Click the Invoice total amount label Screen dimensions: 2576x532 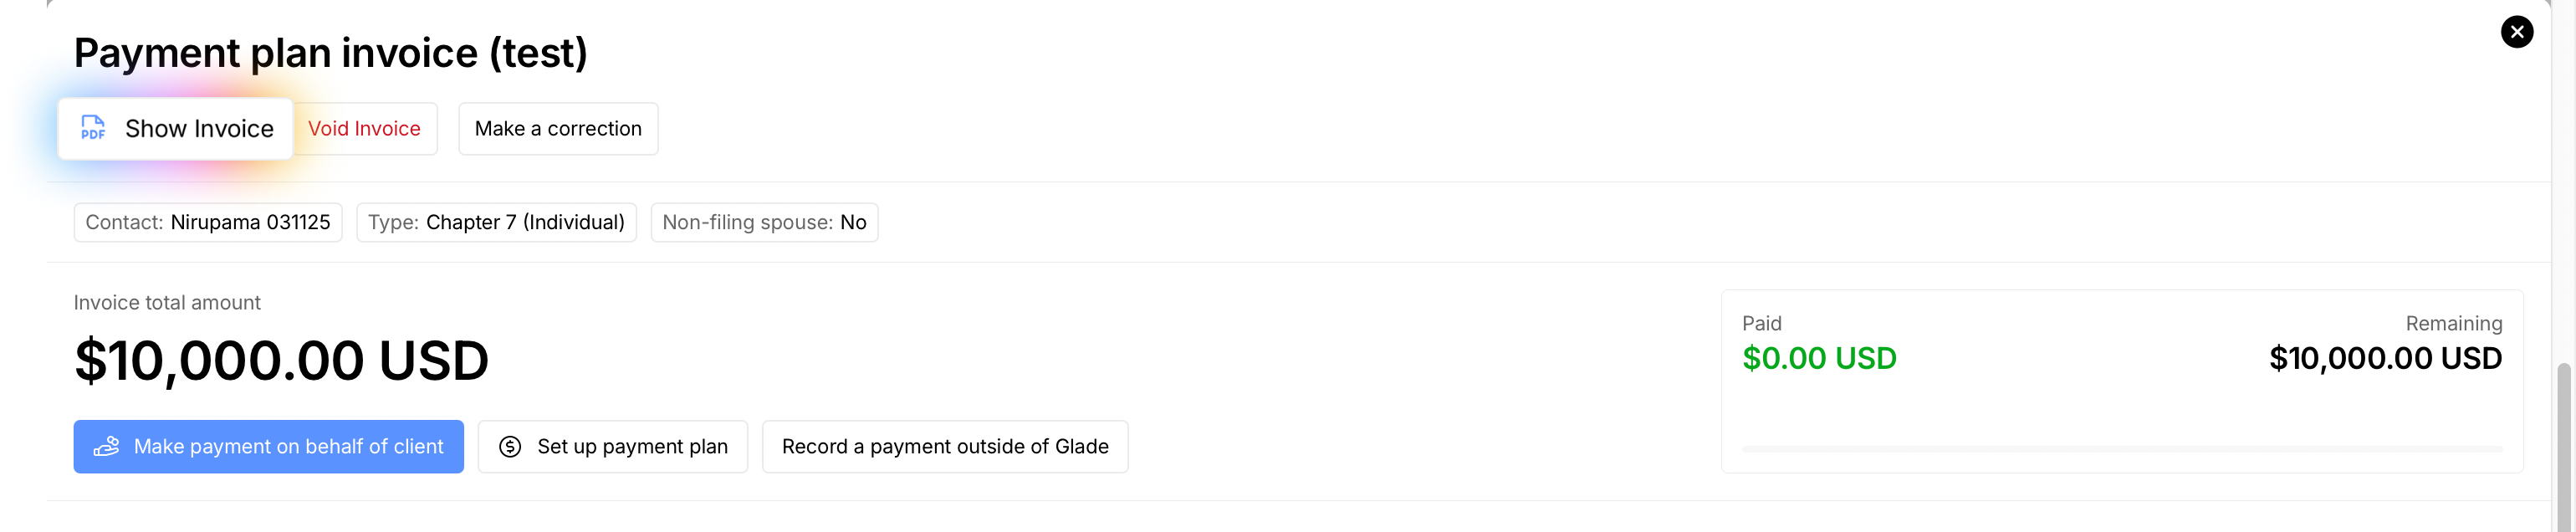(167, 303)
